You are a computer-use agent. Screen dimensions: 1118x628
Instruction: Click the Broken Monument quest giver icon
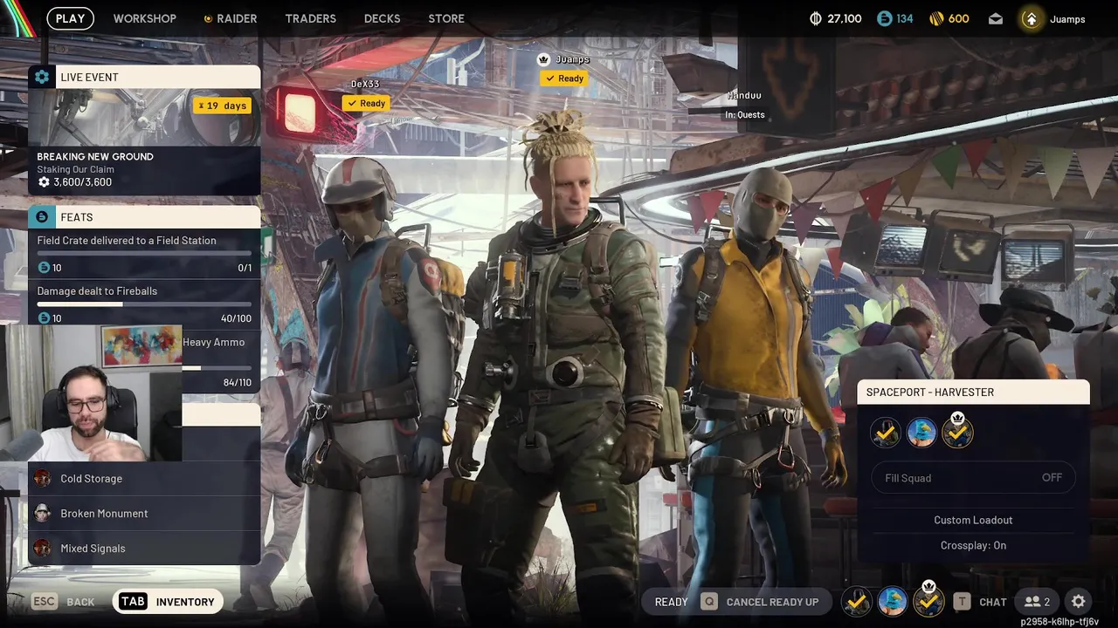point(42,513)
